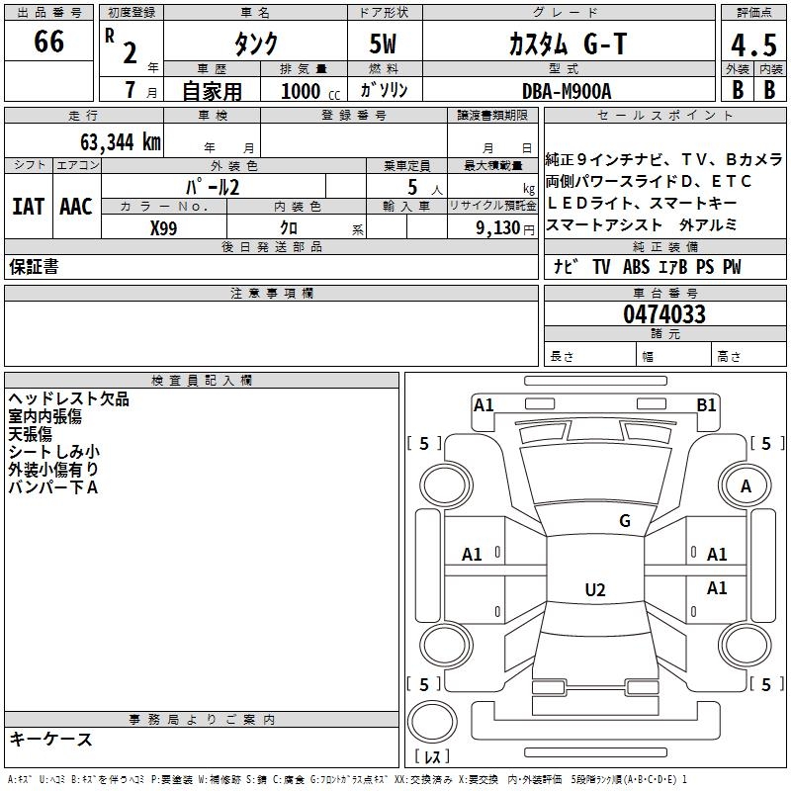Image resolution: width=791 pixels, height=791 pixels.
Task: Click the 幅 dimension cell
Action: pyautogui.click(x=674, y=354)
